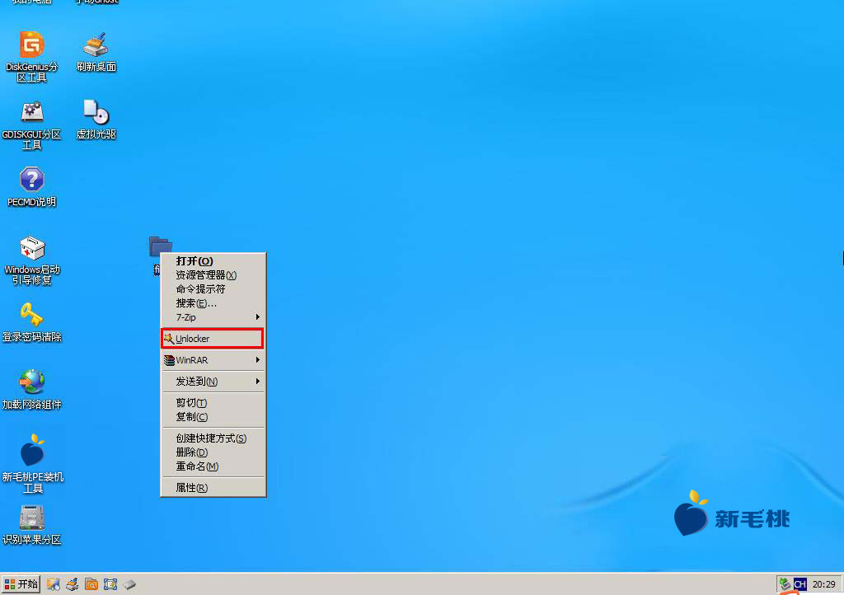Select the GDISKGUI分区工具 desktop icon
The image size is (844, 595).
click(32, 124)
